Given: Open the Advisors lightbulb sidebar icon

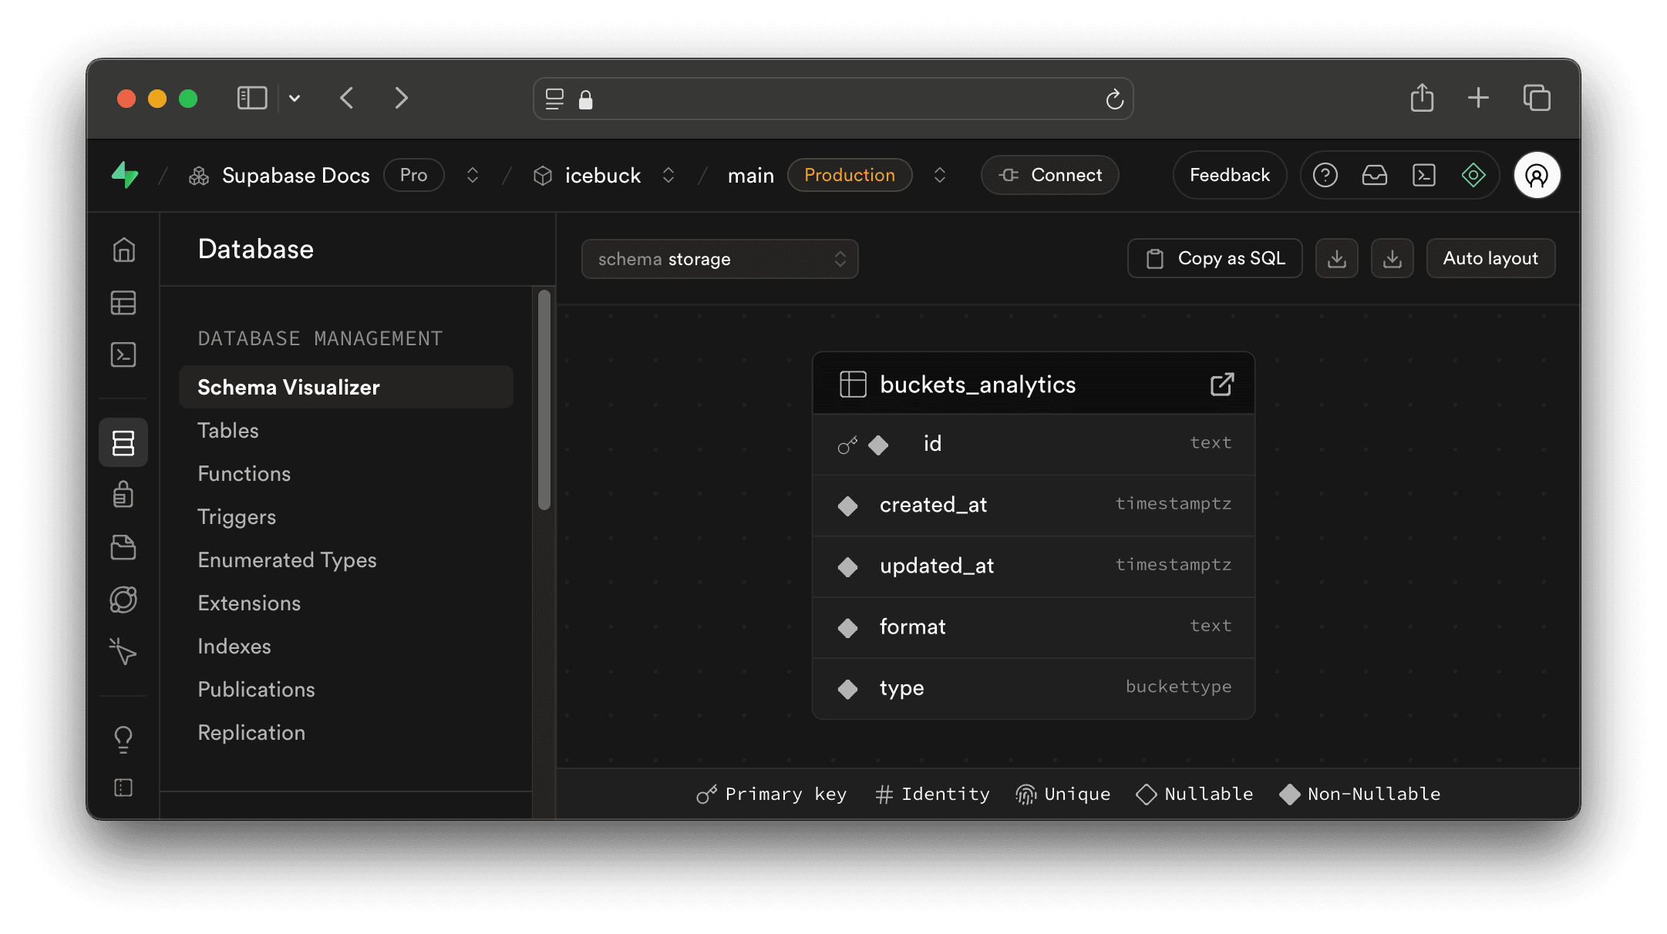Looking at the screenshot, I should (123, 740).
